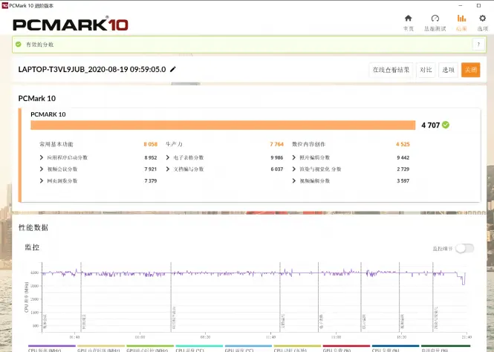Click the pencil icon to rename the result
Image resolution: width=494 pixels, height=352 pixels.
(172, 69)
